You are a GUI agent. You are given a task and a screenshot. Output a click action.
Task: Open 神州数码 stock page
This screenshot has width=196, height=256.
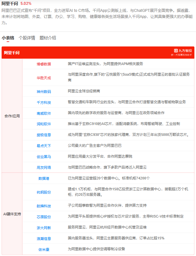(44, 91)
